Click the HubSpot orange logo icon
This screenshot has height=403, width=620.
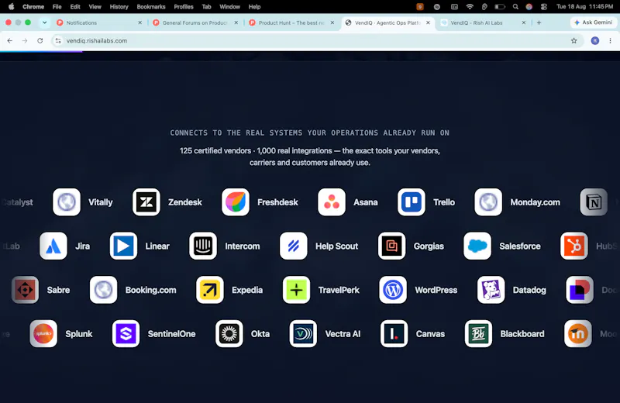click(574, 246)
